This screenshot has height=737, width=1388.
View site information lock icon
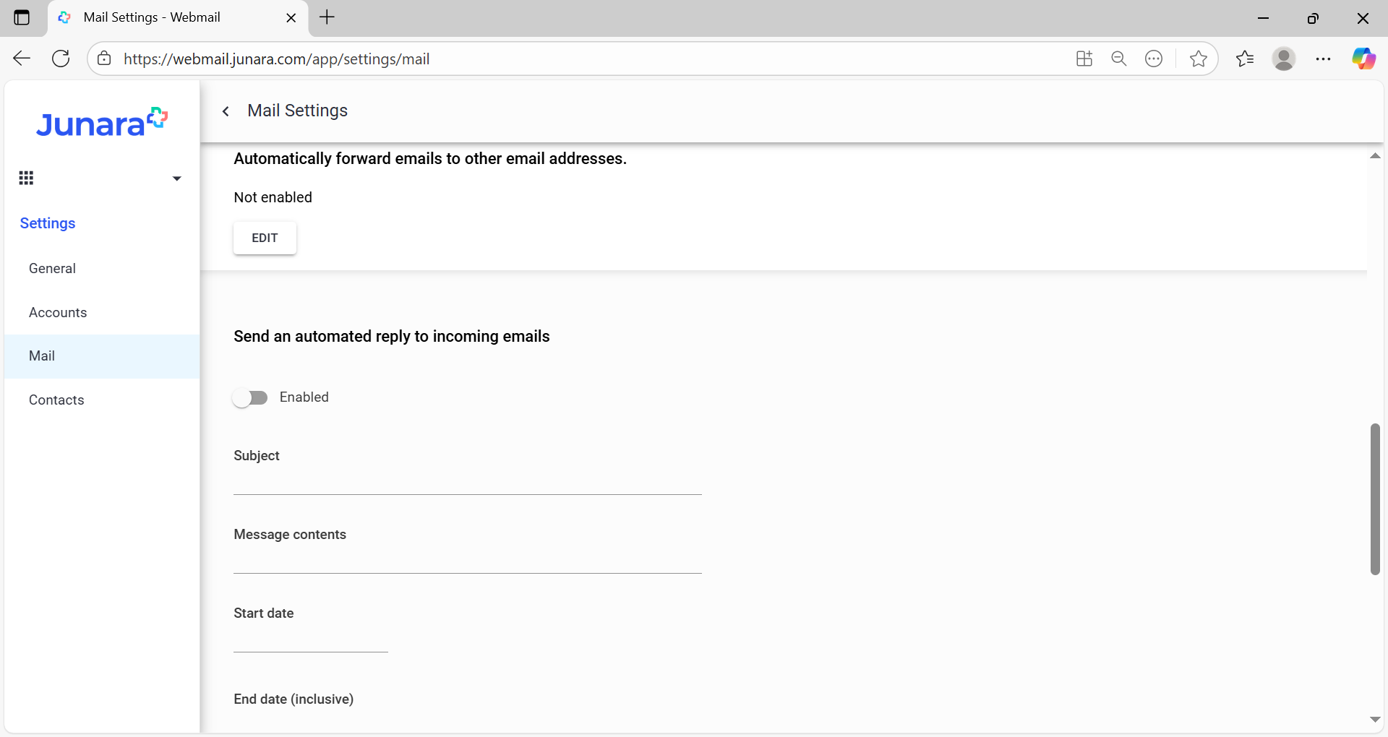105,59
